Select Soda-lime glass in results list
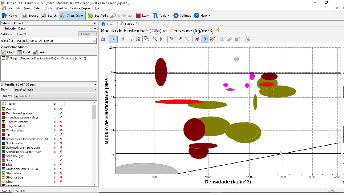The image size is (344, 193). tap(15, 156)
